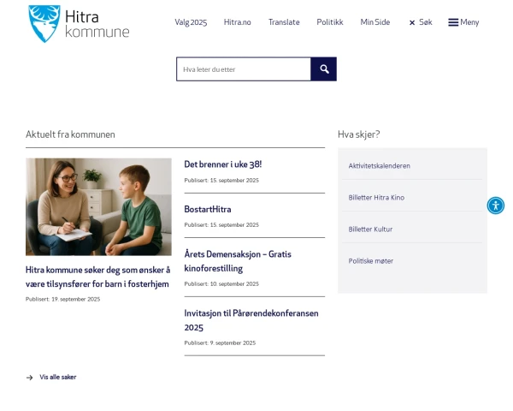
Task: Open the accessibility widget icon
Action: (x=496, y=205)
